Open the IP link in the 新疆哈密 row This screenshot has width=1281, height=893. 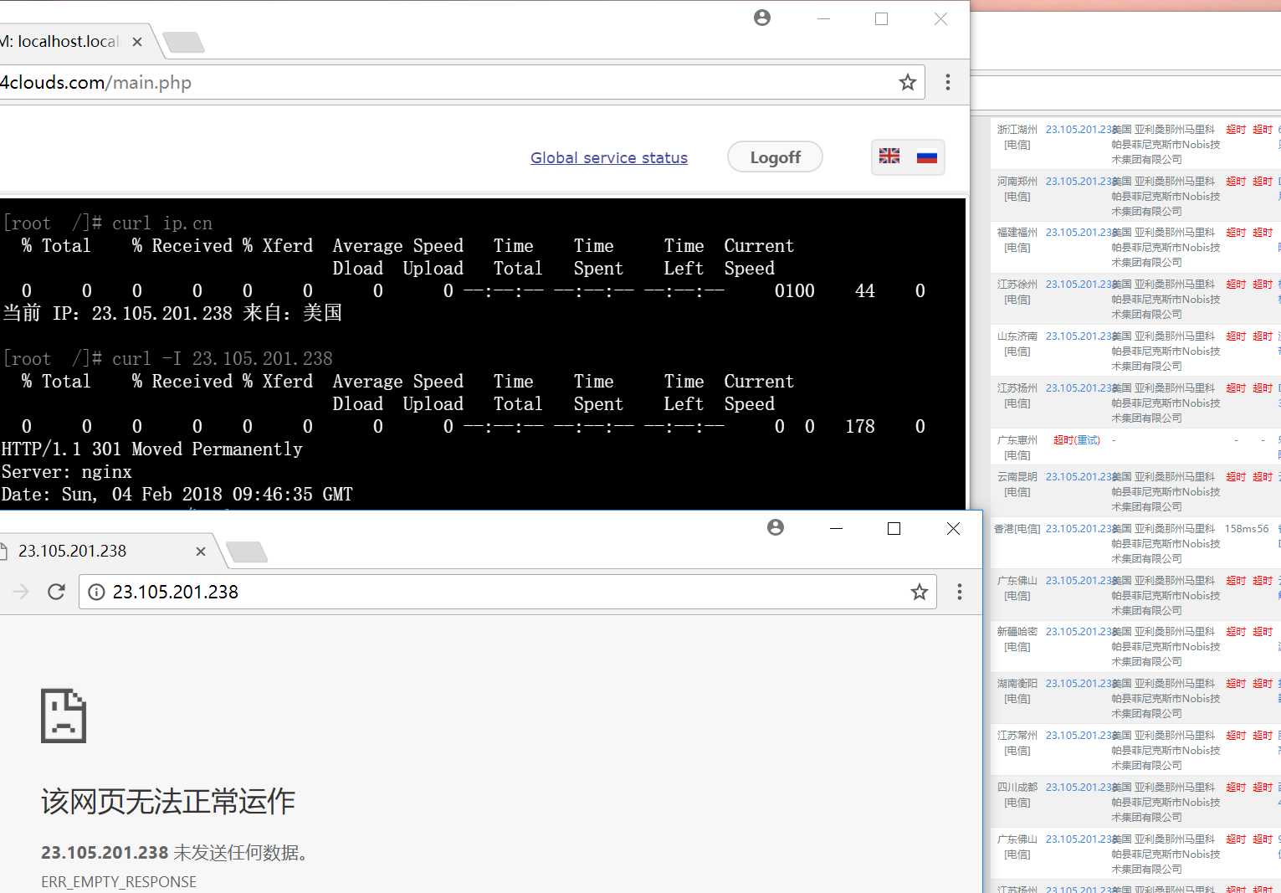tap(1079, 632)
